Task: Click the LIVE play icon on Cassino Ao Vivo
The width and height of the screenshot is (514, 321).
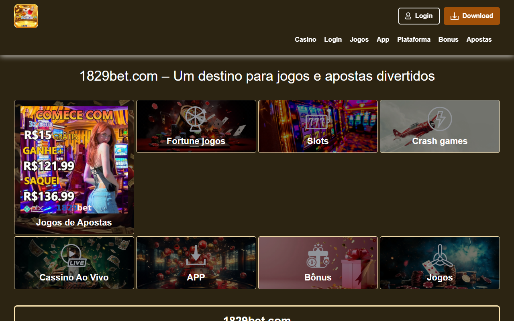Action: pyautogui.click(x=74, y=256)
